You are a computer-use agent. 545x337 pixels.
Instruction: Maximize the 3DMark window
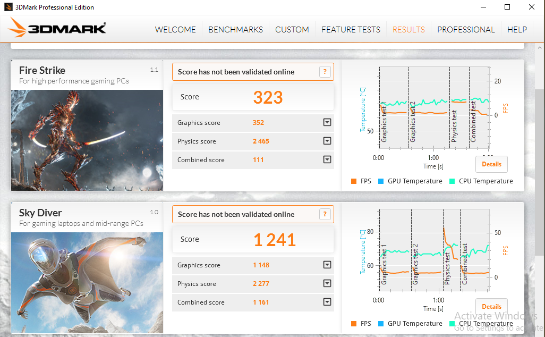(x=507, y=7)
